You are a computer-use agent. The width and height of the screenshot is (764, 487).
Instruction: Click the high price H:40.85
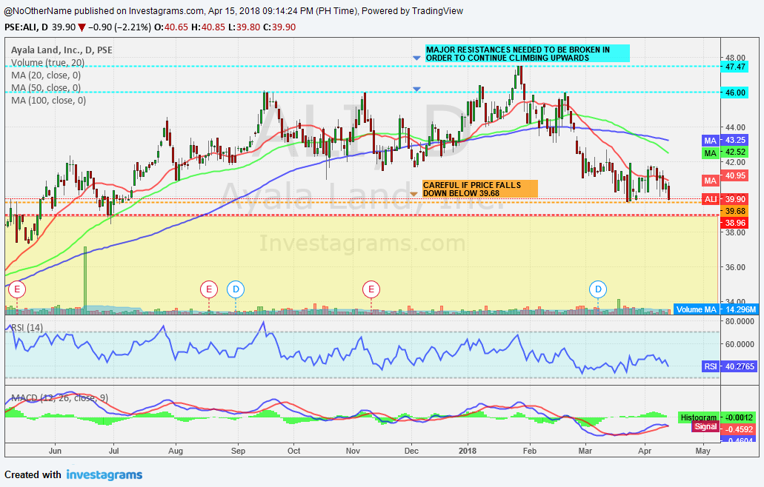tap(208, 27)
